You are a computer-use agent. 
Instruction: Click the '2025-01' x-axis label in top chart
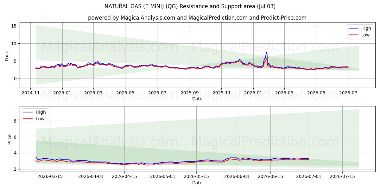pos(62,93)
